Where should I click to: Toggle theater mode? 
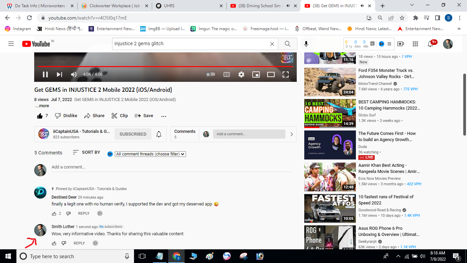(271, 74)
